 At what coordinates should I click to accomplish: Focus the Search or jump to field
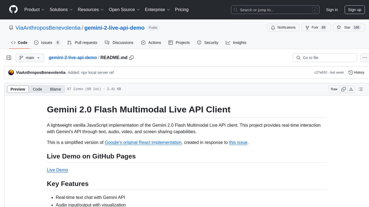coord(275,10)
